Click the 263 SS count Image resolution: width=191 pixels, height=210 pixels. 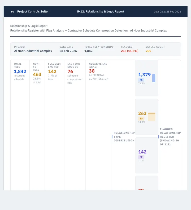point(142,113)
